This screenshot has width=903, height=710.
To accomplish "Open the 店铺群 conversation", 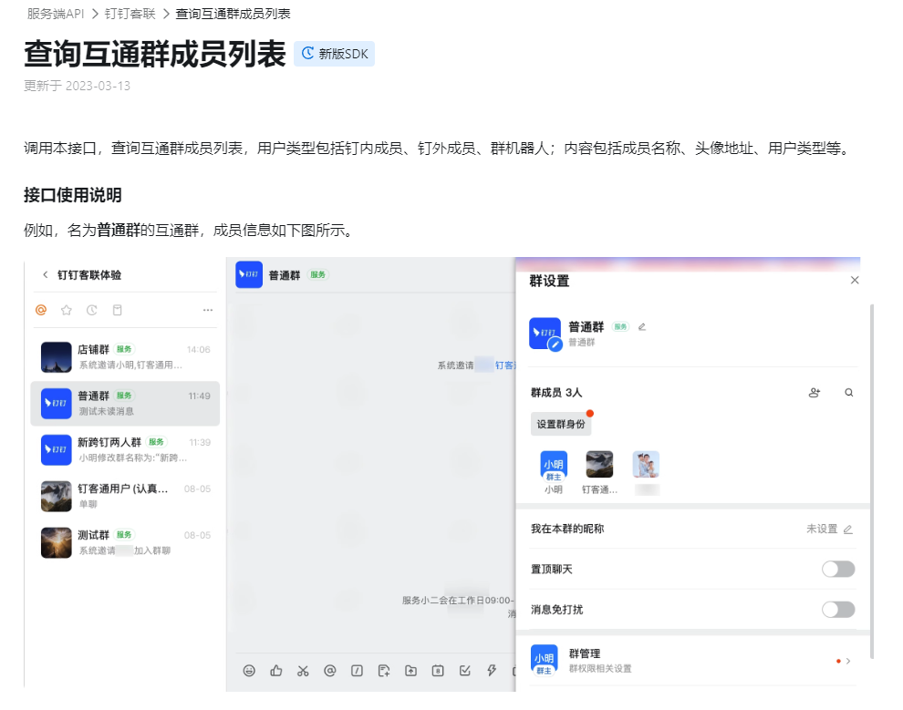I will [x=125, y=356].
